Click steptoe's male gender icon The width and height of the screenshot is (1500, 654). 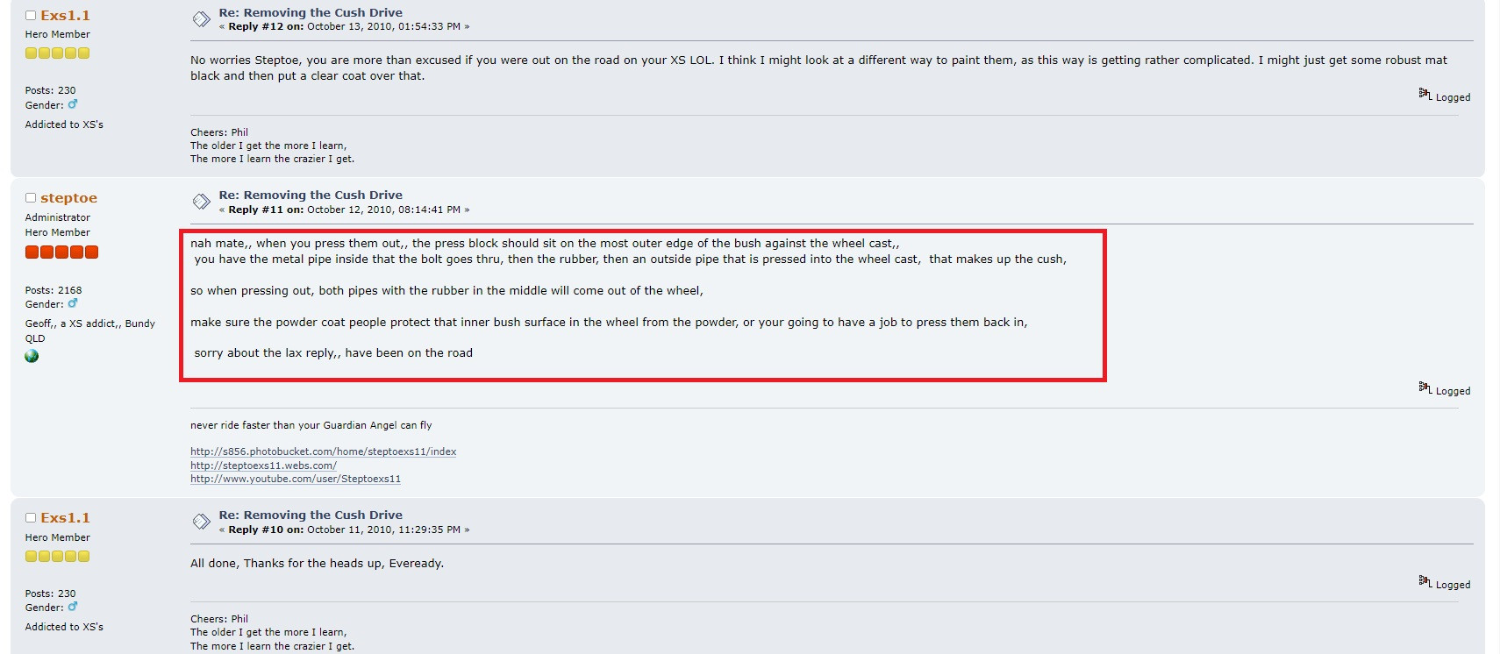point(73,303)
